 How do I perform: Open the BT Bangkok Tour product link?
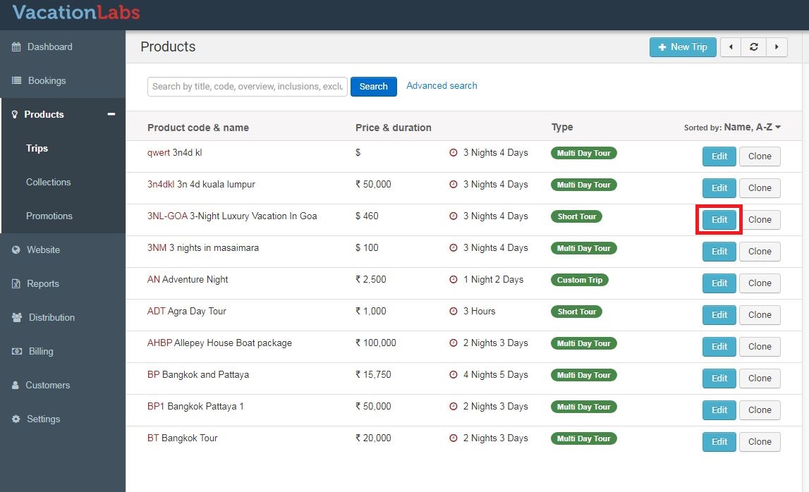pyautogui.click(x=182, y=438)
